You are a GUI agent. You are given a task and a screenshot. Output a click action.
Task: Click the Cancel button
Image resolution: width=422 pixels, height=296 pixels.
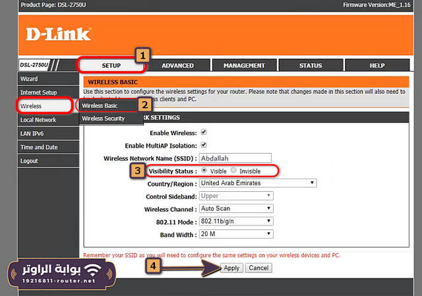point(258,268)
